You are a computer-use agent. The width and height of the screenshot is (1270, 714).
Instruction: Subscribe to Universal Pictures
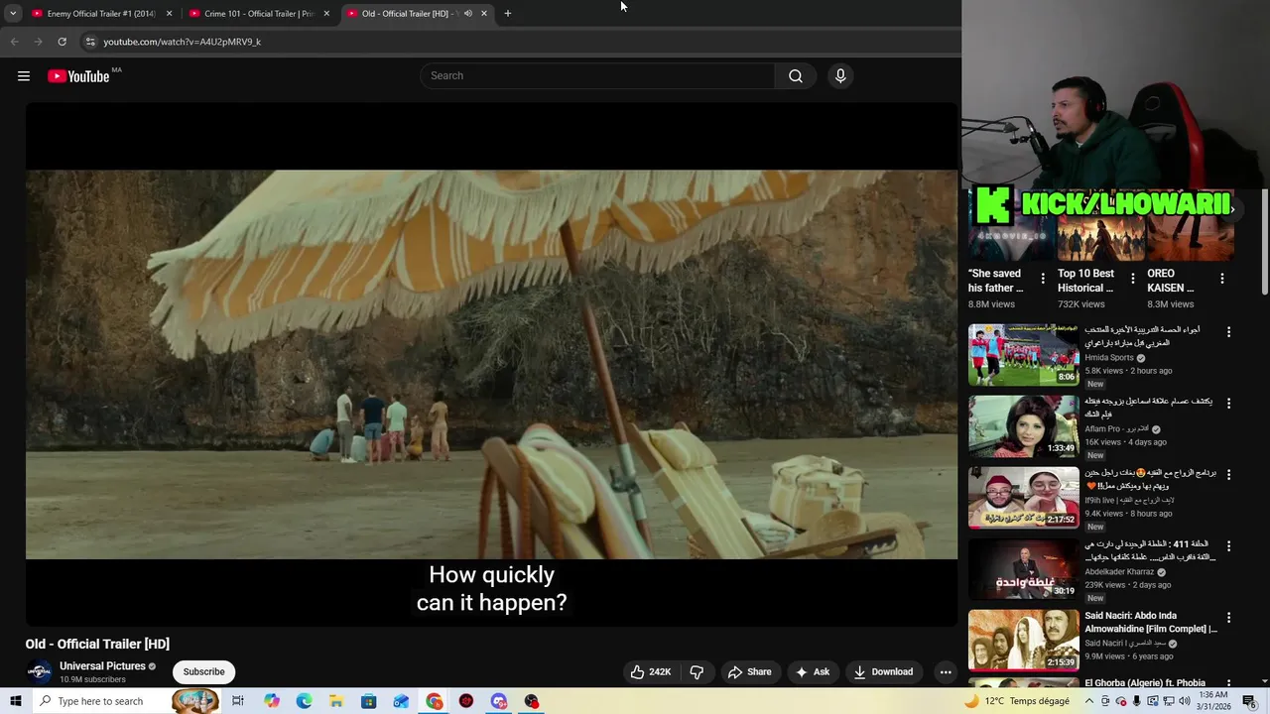click(x=203, y=672)
